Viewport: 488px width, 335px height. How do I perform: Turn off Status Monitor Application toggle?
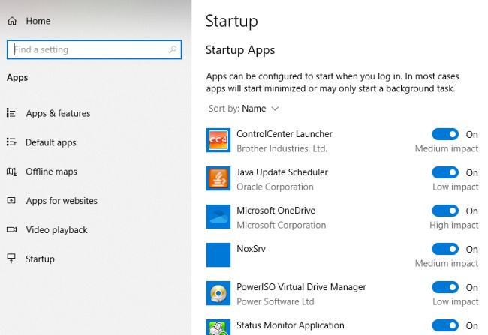tap(445, 325)
